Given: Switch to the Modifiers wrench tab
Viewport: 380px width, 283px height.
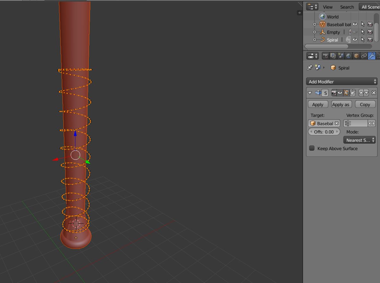Looking at the screenshot, I should pos(371,56).
